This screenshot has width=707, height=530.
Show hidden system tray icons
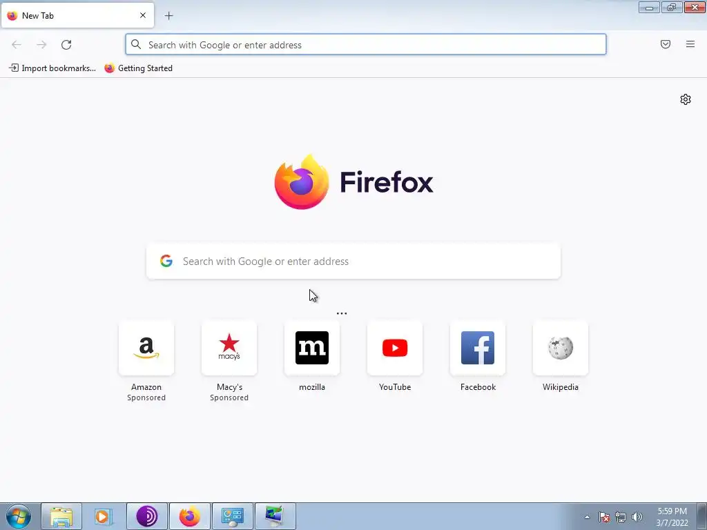click(587, 517)
